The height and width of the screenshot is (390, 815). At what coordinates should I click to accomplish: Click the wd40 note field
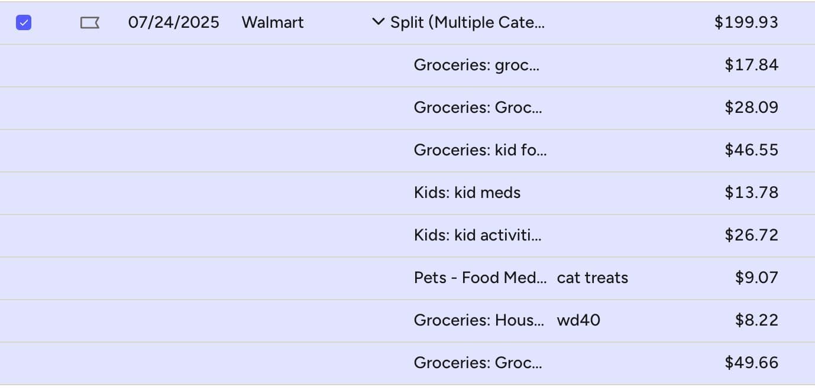578,320
